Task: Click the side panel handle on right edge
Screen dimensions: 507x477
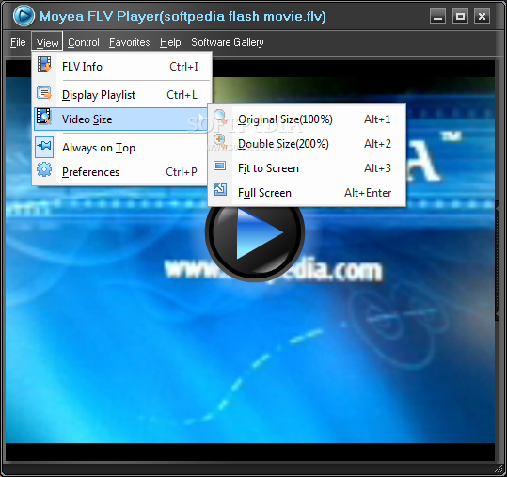Action: 498,261
